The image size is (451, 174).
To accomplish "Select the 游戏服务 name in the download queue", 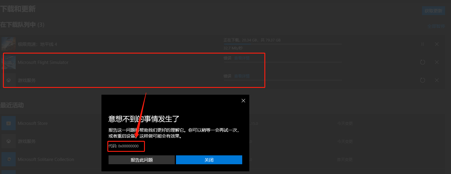I will [x=27, y=80].
